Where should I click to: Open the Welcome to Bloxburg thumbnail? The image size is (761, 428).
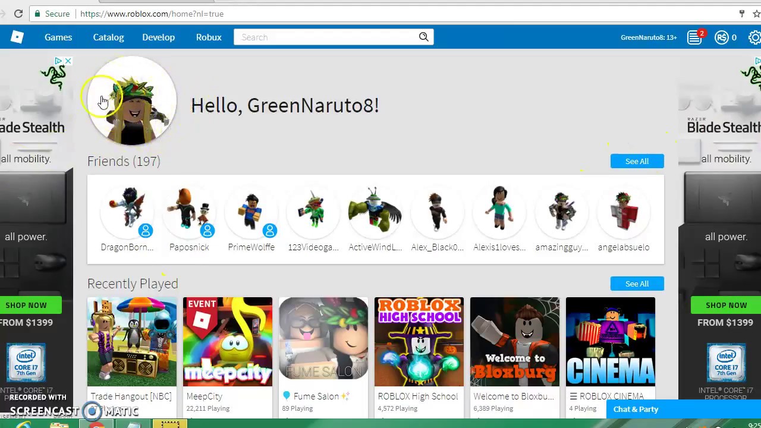click(x=515, y=342)
